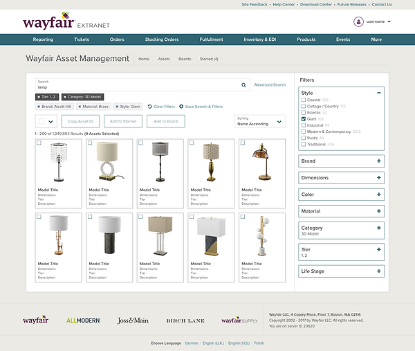This screenshot has height=351, width=415.
Task: Expand the Brand filter section
Action: coord(379,161)
